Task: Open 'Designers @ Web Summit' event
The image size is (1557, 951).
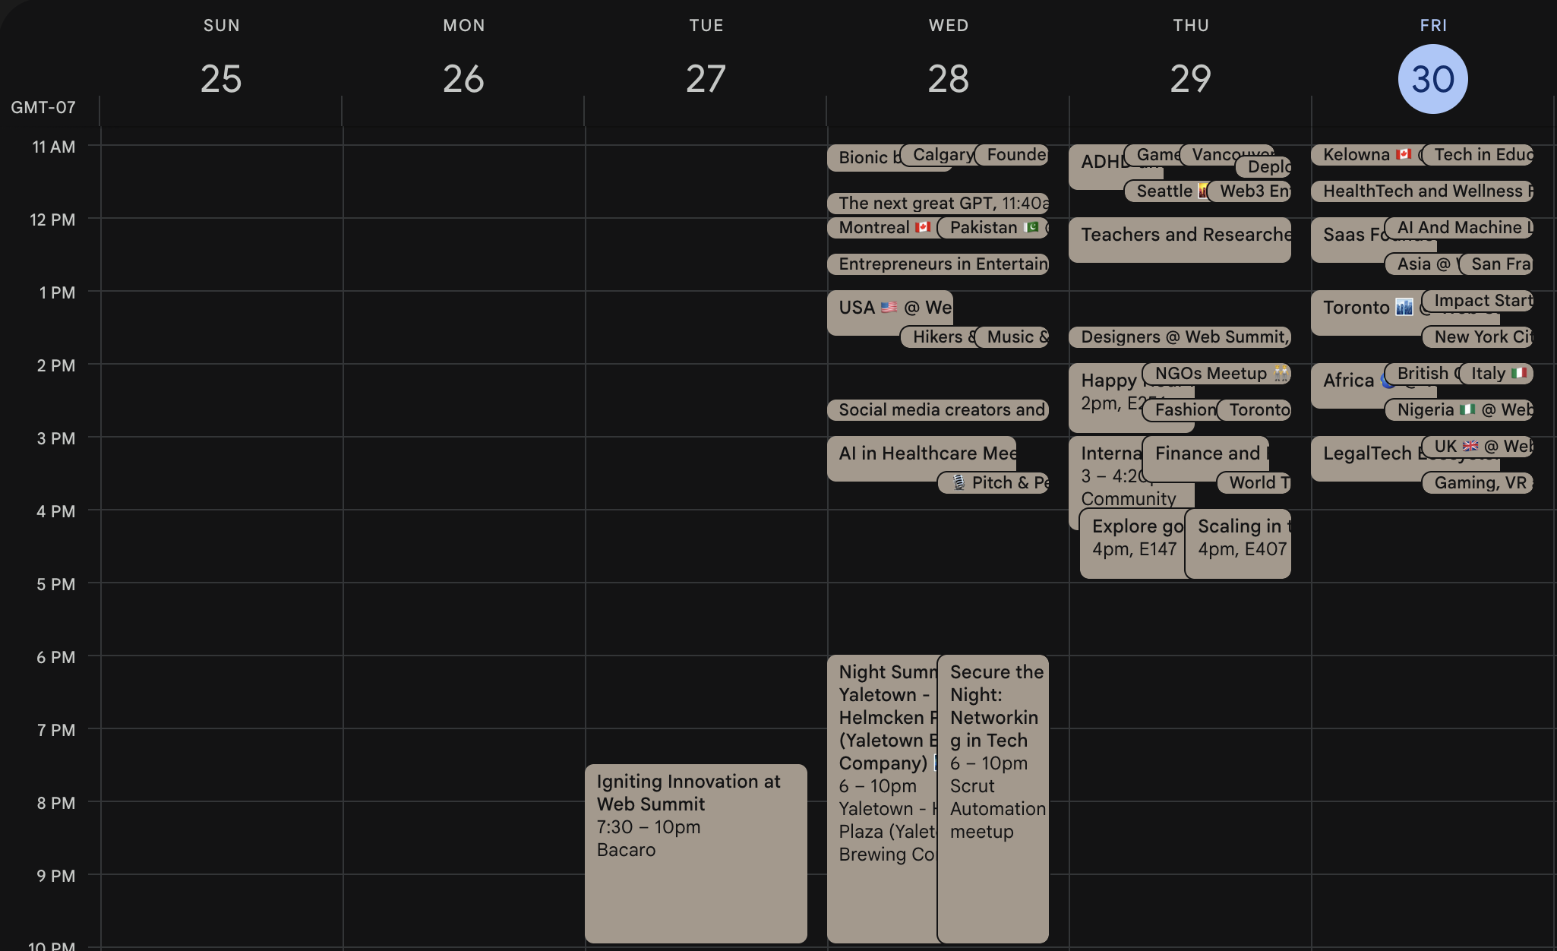Action: pos(1180,336)
